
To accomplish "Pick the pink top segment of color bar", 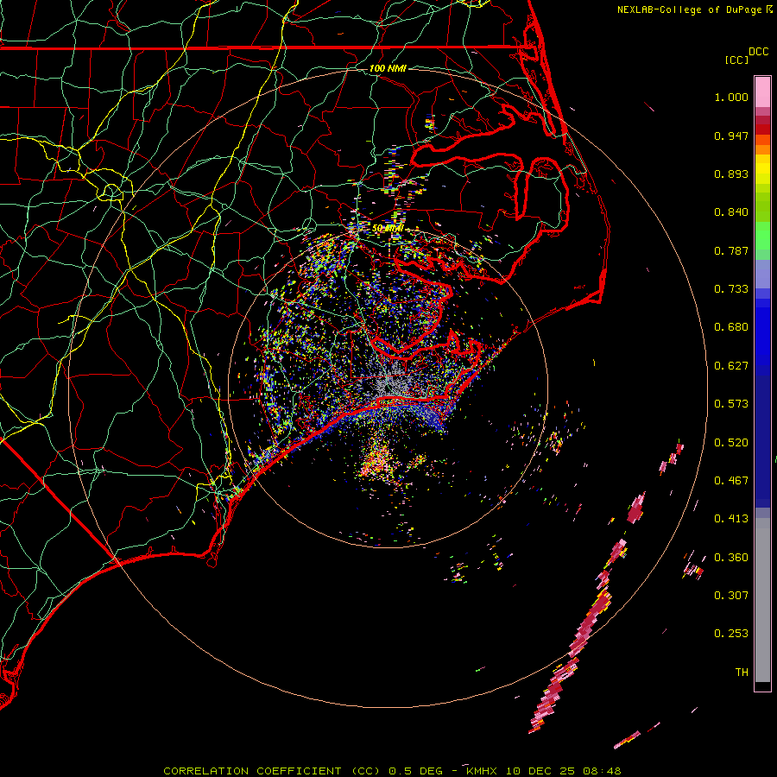I will coord(762,92).
